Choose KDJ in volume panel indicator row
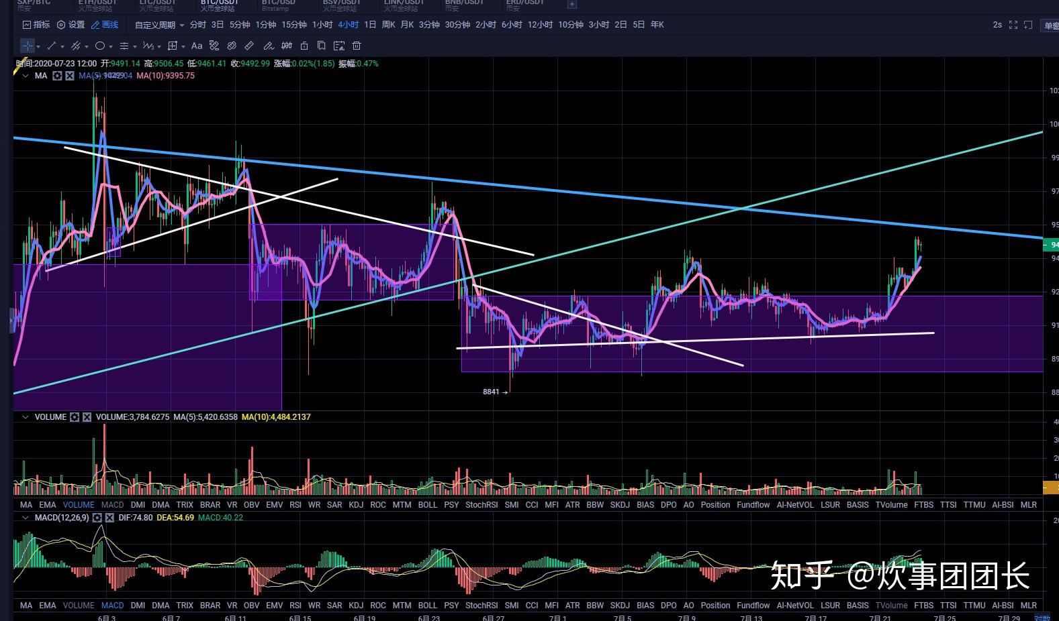This screenshot has height=621, width=1059. pyautogui.click(x=356, y=505)
